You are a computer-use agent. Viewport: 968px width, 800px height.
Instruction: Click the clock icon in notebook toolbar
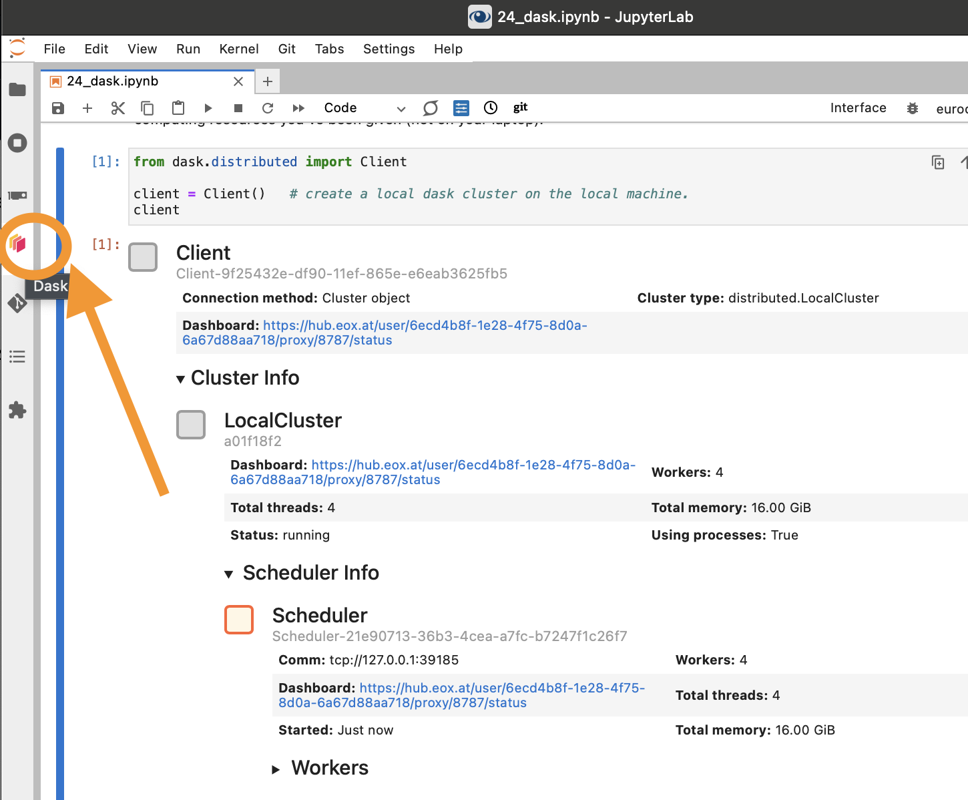click(x=491, y=108)
